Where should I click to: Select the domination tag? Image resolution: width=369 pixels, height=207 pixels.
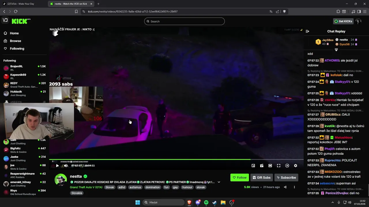click(153, 187)
